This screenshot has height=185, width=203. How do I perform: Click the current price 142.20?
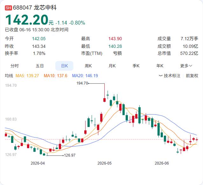(x=27, y=20)
